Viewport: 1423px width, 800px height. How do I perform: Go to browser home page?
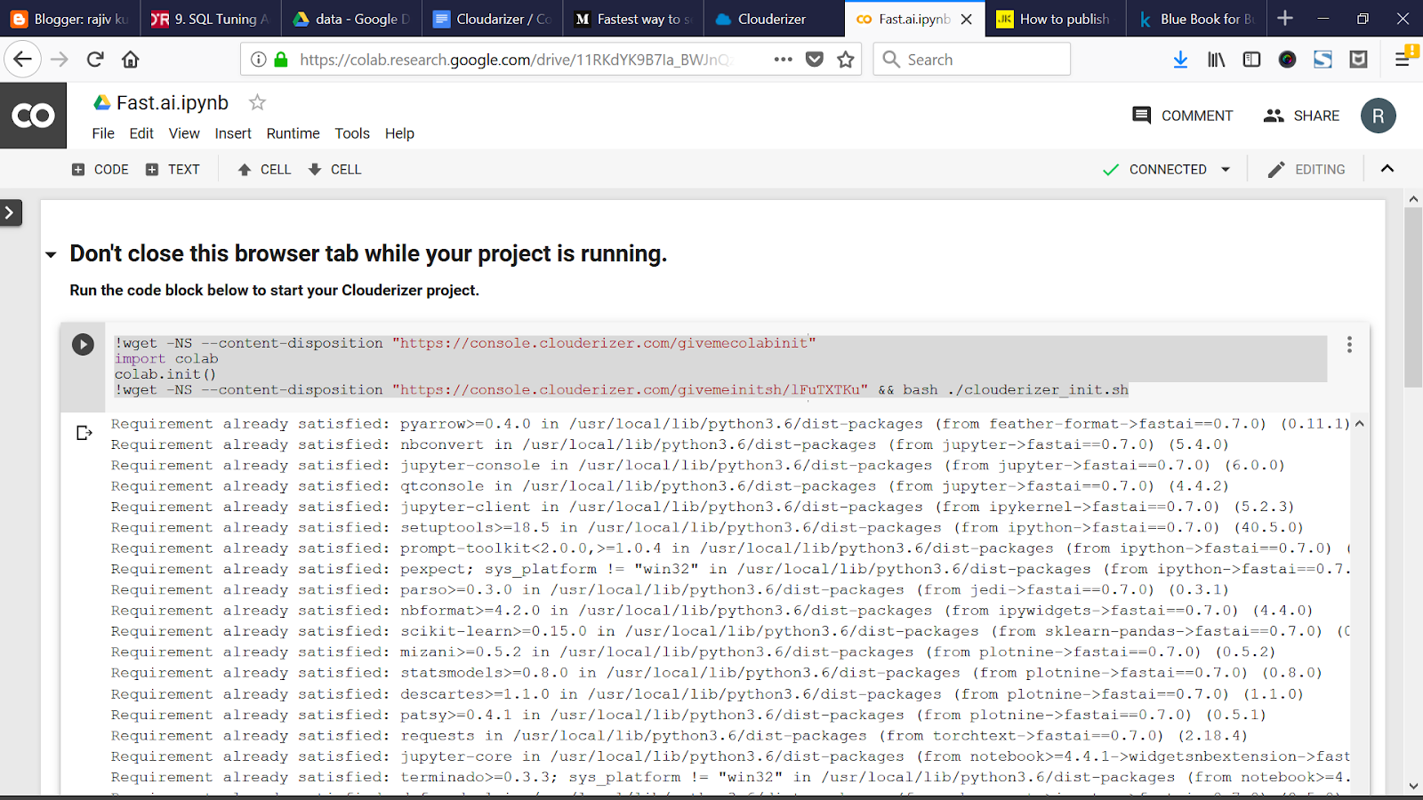(131, 60)
